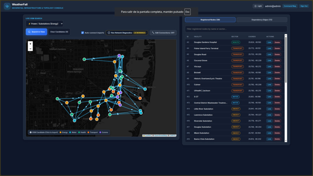
Task: Click the COORDS column header
Action: (252, 37)
